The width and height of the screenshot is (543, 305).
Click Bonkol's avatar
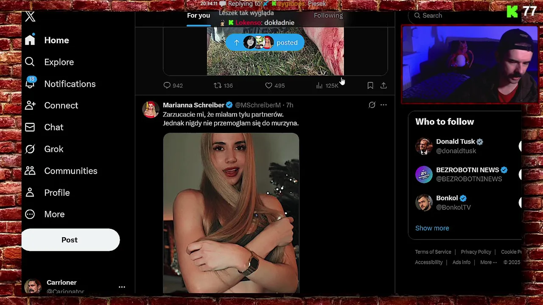(x=424, y=202)
